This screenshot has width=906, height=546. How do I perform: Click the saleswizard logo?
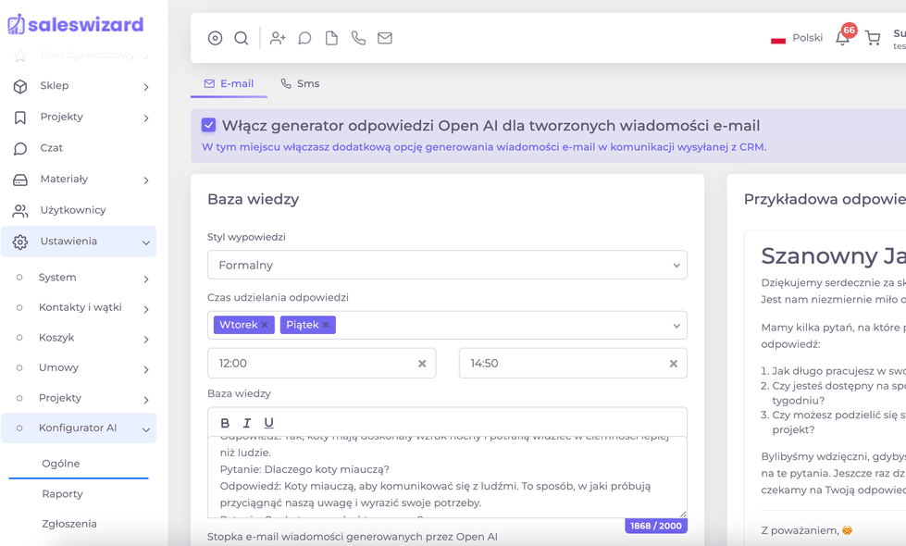tap(75, 24)
